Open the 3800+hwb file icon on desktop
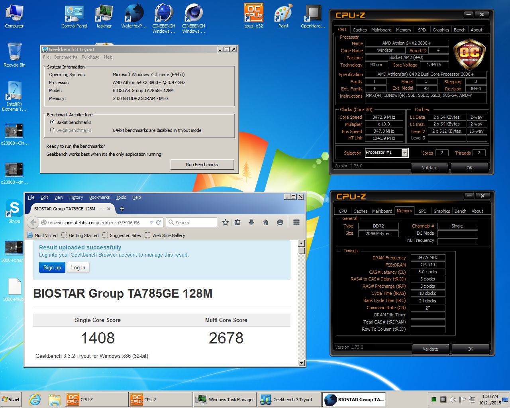 point(14,290)
